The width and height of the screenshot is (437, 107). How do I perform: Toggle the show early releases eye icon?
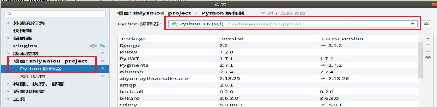tap(428, 57)
